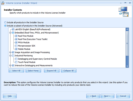Collapse the Industrial Monitoring tree node
This screenshot has height=101, width=133.
pos(10,56)
